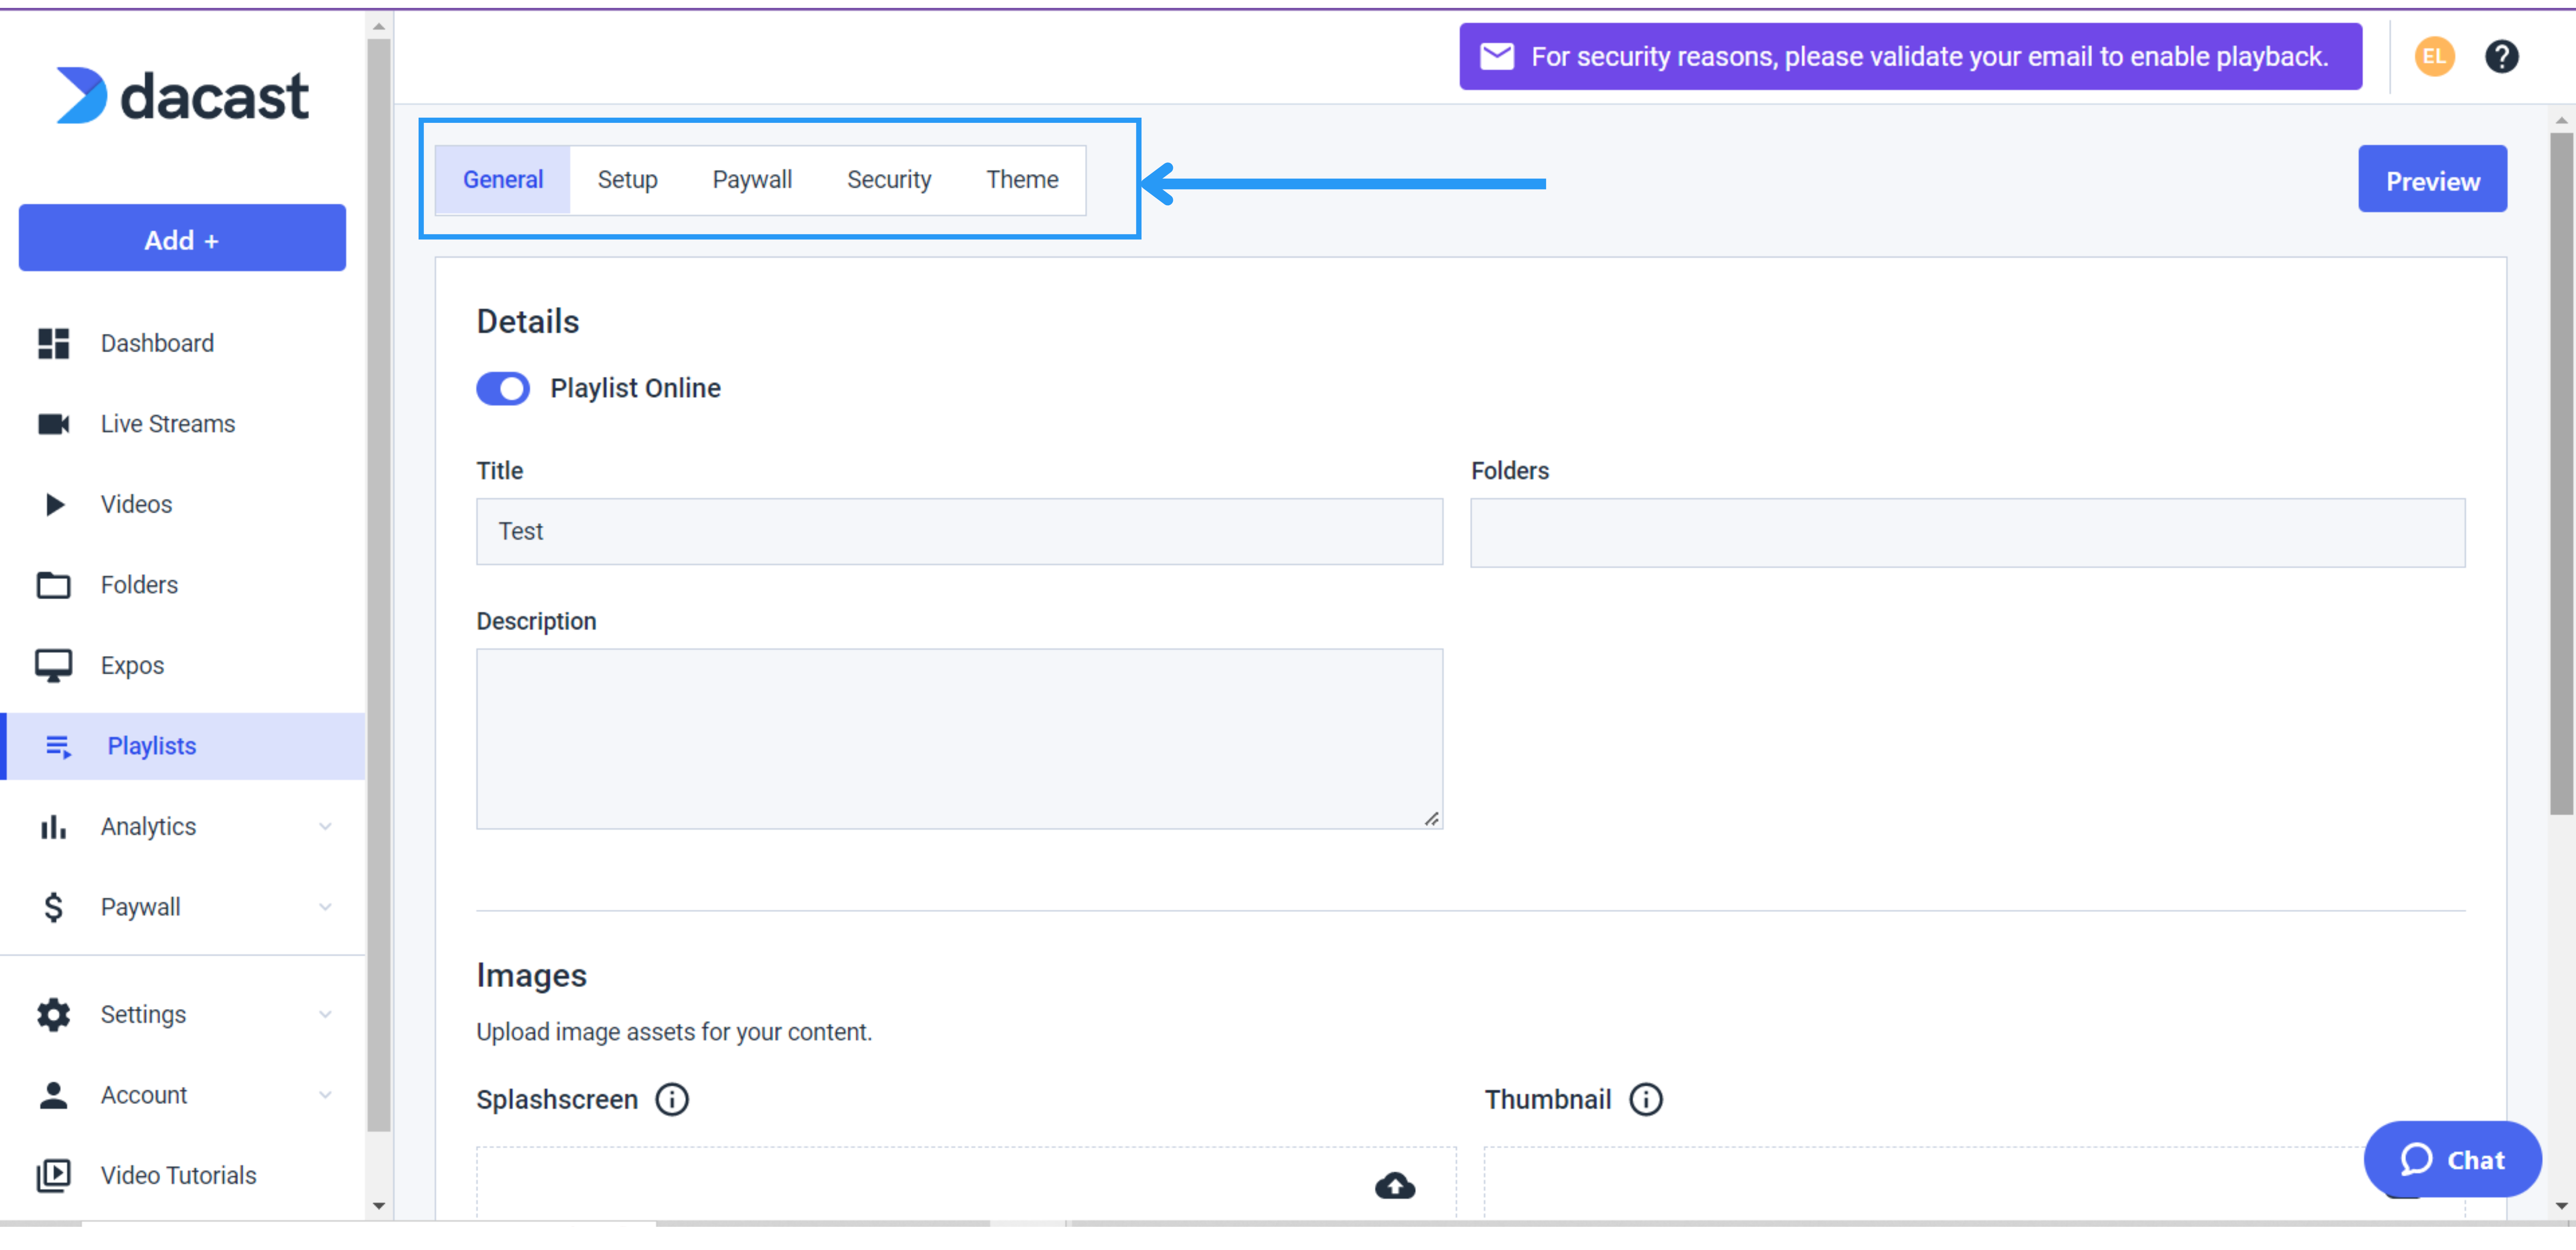
Task: Expand the Settings submenu chevron
Action: pyautogui.click(x=325, y=1015)
